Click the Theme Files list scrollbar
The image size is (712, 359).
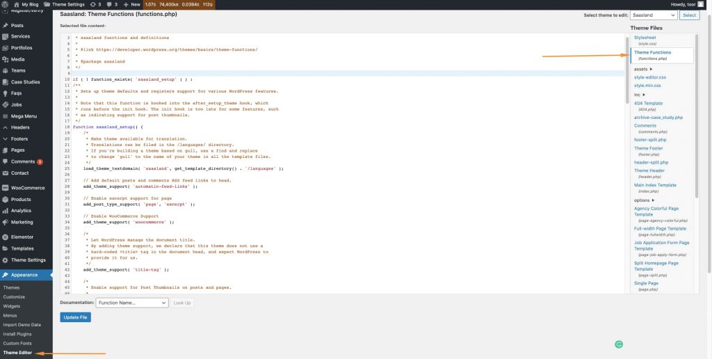pyautogui.click(x=697, y=116)
